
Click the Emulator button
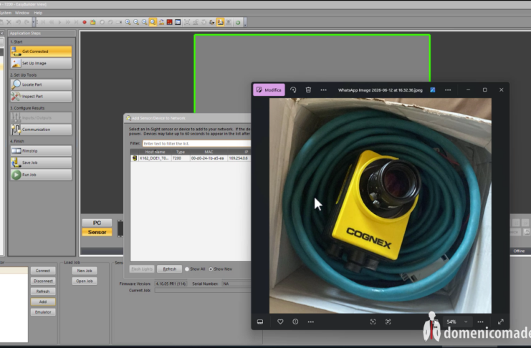click(43, 312)
